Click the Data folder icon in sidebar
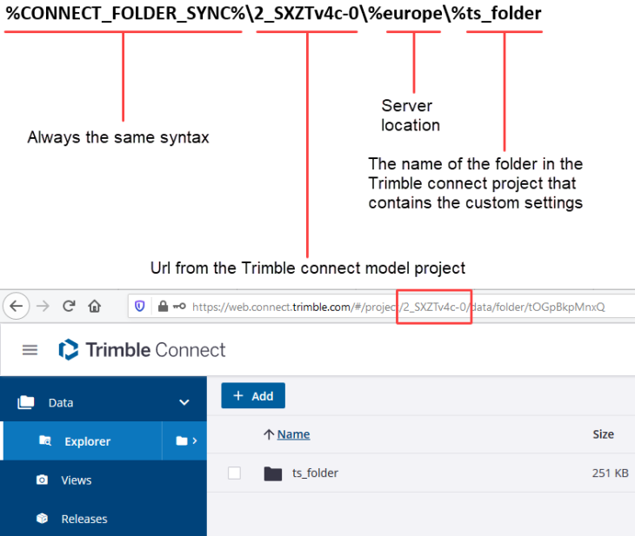 26,402
